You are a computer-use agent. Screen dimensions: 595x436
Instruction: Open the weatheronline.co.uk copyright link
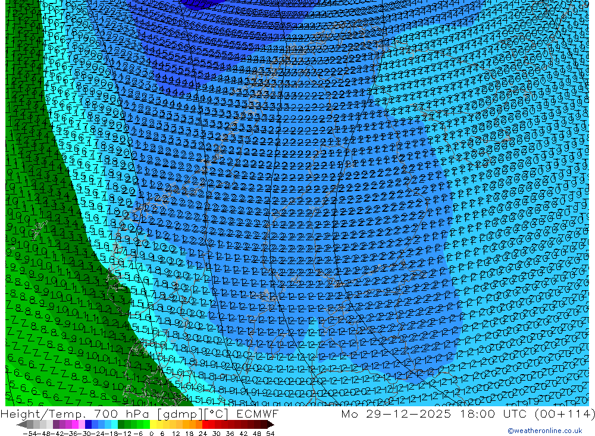click(544, 430)
